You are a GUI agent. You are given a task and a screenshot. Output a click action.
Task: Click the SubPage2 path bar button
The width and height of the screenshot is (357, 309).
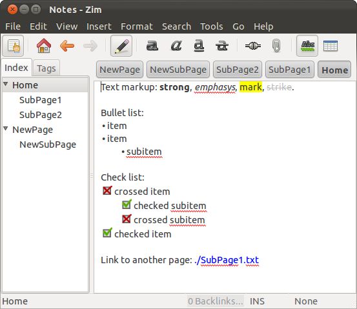[238, 70]
